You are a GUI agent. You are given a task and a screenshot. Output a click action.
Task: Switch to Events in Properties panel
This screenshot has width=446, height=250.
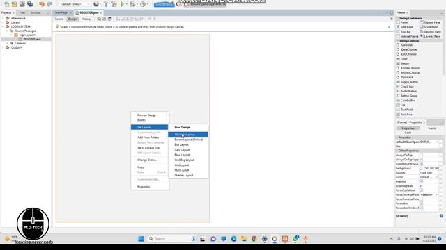[x=432, y=128]
